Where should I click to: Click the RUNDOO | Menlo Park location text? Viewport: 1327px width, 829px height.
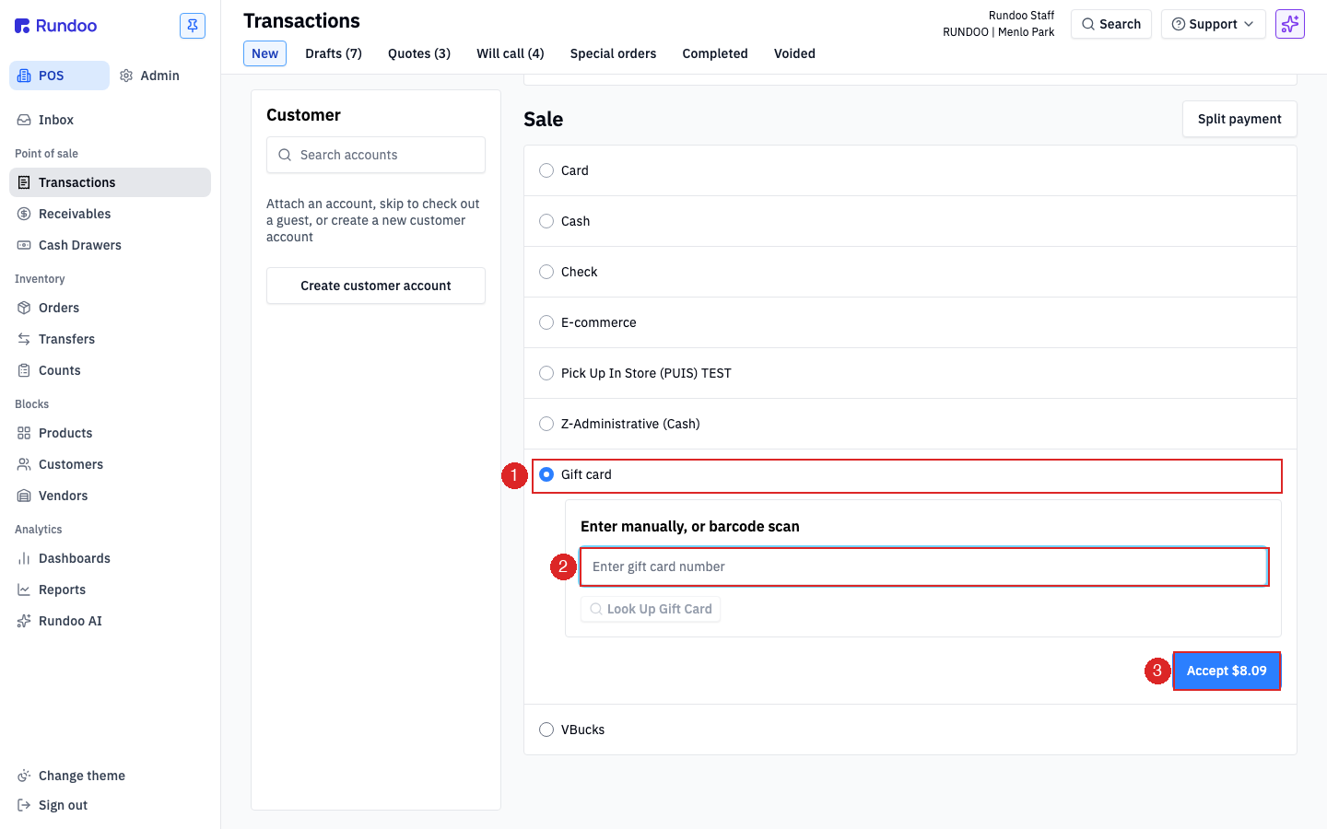pos(998,32)
